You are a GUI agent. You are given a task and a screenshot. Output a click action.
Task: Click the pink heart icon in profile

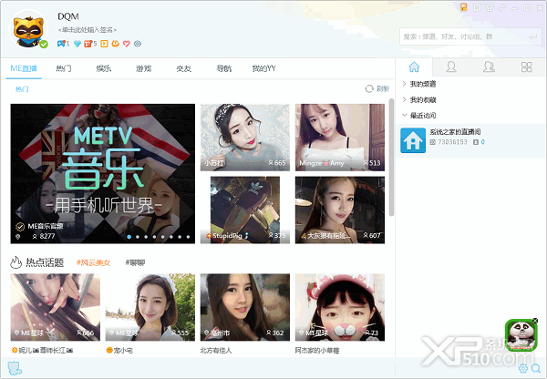(x=127, y=44)
